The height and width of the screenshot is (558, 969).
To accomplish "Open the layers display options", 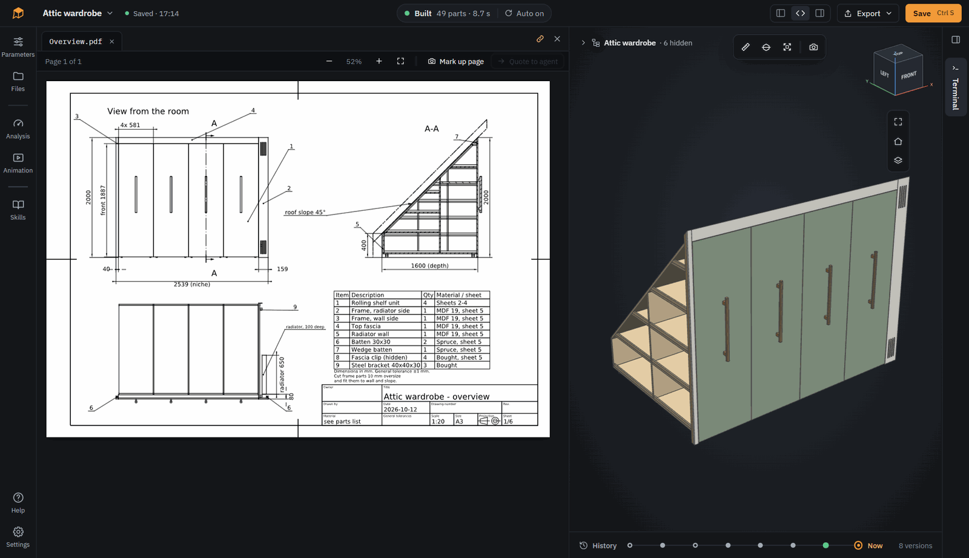I will click(x=898, y=161).
